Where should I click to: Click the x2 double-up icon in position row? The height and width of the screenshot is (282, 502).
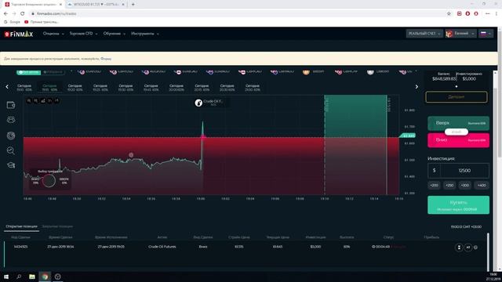click(468, 248)
